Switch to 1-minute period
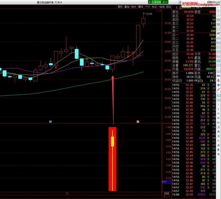 219,105
